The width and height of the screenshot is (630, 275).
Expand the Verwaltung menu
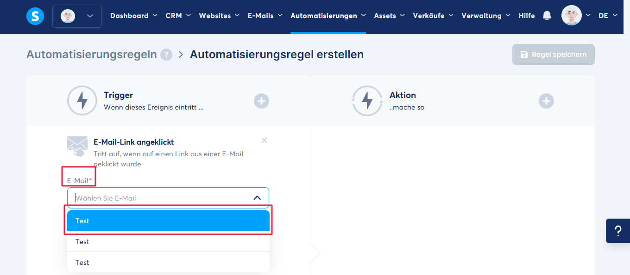tap(486, 16)
